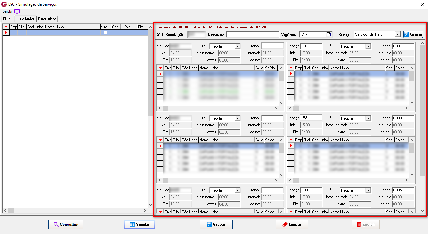Click the Nome Linha column header in results grid
The height and width of the screenshot is (234, 428).
[x=72, y=27]
